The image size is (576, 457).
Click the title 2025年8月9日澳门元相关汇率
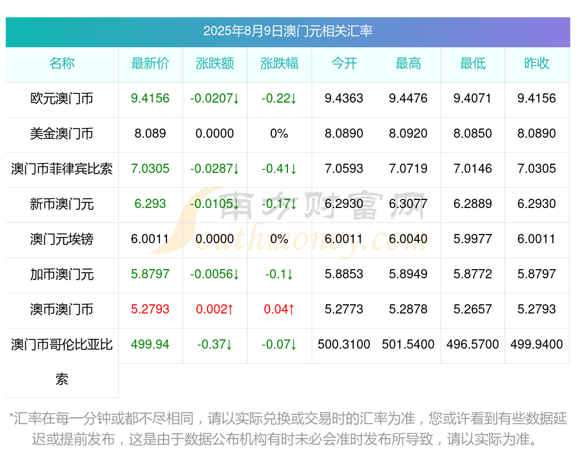(x=288, y=31)
